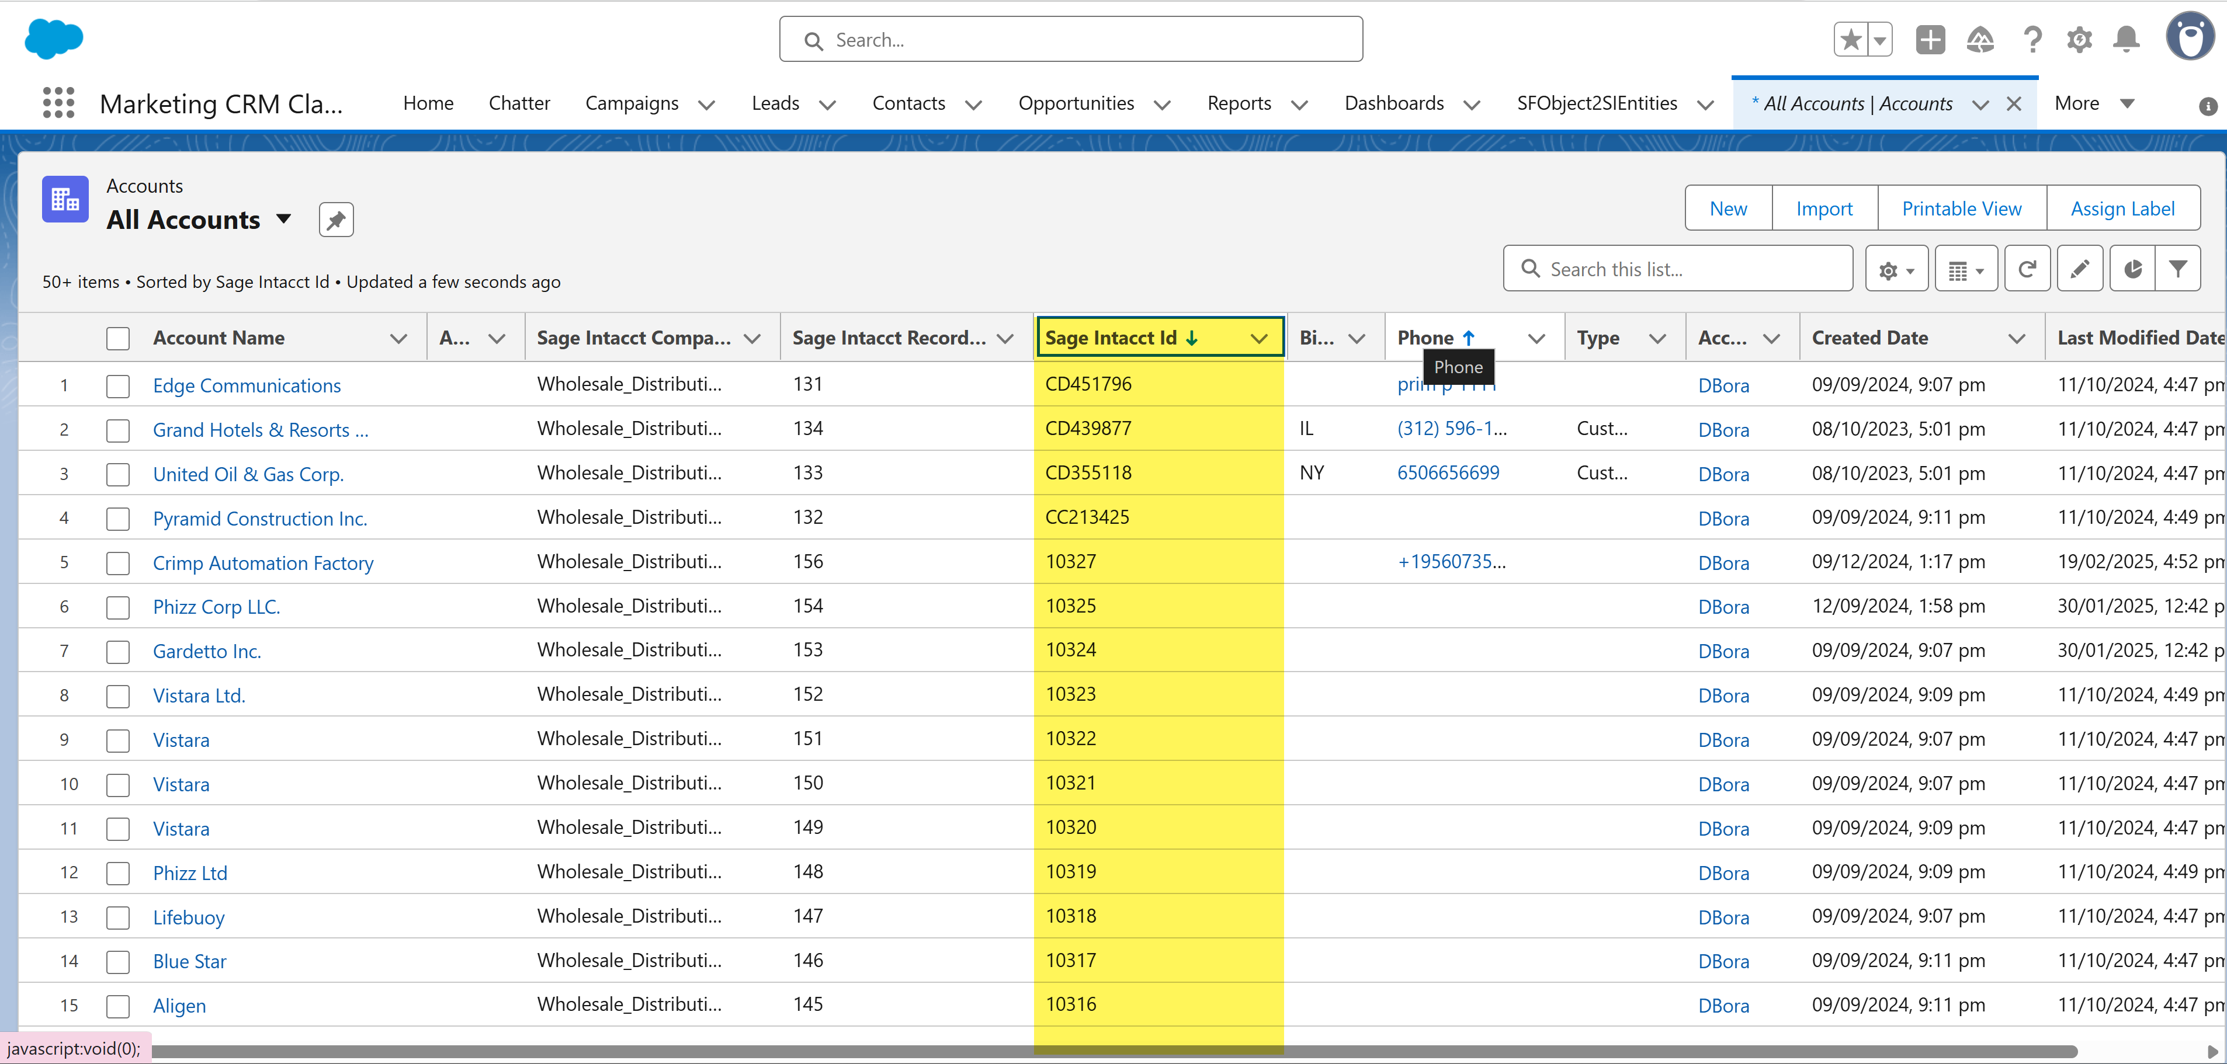Click the Assign Label button

pos(2122,208)
